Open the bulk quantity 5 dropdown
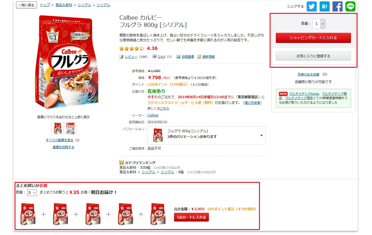The image size is (372, 235). click(x=32, y=193)
